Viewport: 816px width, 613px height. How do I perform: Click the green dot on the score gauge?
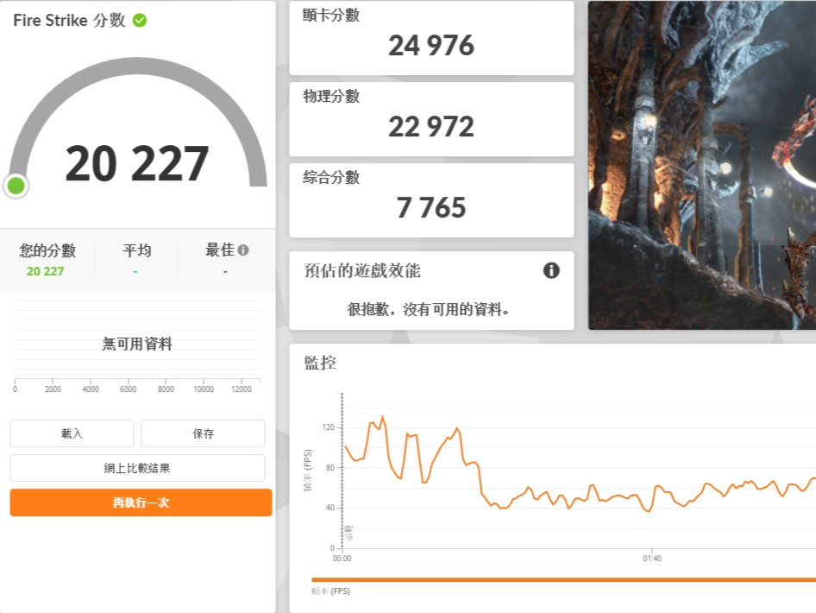pyautogui.click(x=16, y=186)
